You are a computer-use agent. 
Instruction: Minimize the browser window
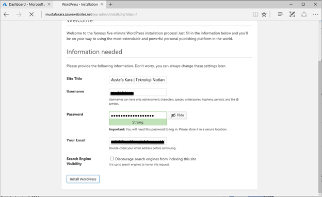291,4
